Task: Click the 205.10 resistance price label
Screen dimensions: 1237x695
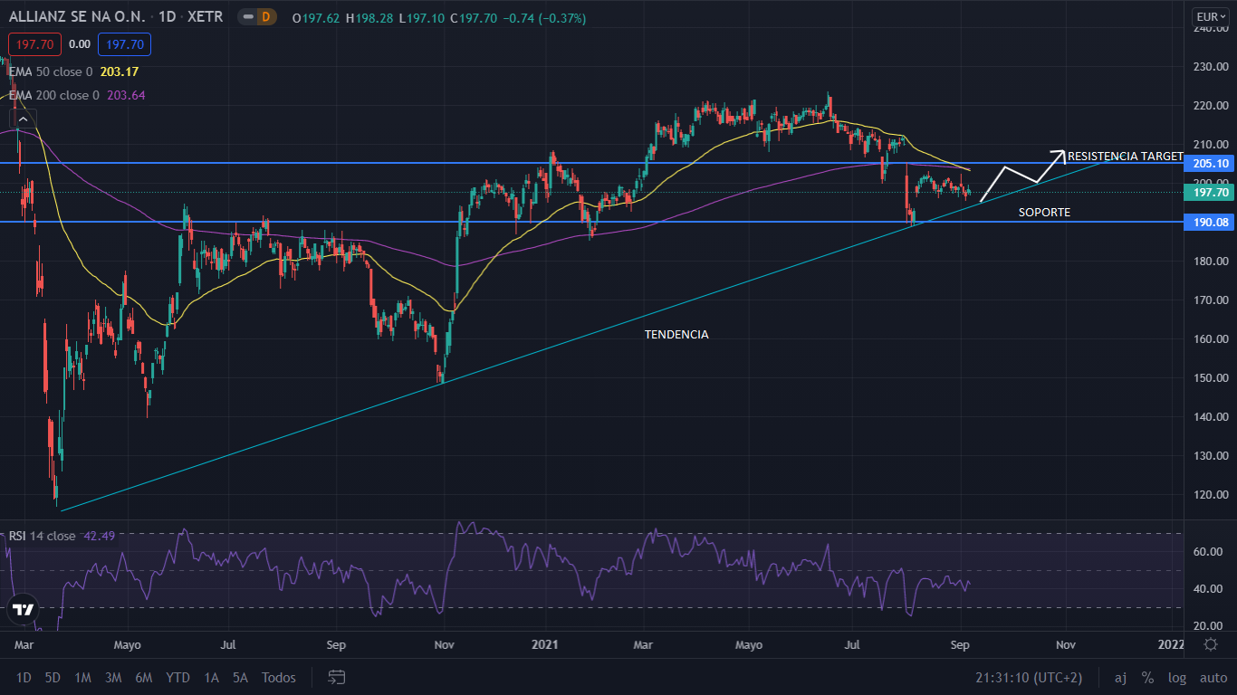Action: (1210, 164)
